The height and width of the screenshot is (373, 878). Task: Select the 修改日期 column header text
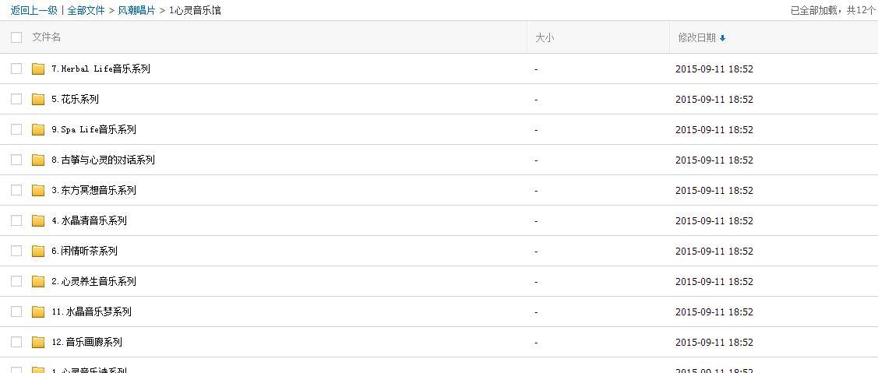[x=696, y=37]
